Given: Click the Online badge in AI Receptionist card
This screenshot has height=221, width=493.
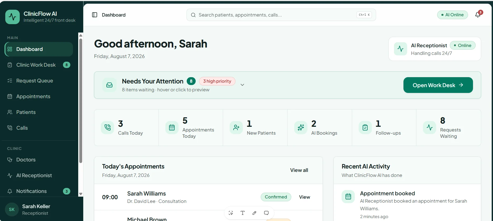Looking at the screenshot, I should (x=462, y=45).
